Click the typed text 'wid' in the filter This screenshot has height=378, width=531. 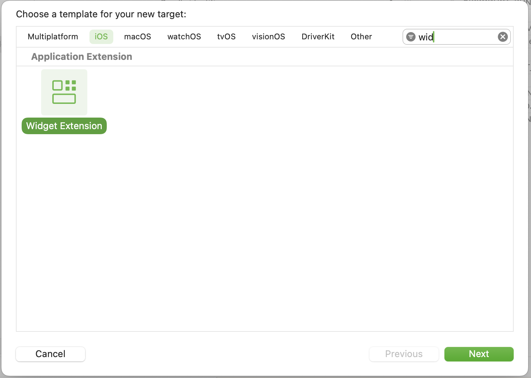[426, 37]
